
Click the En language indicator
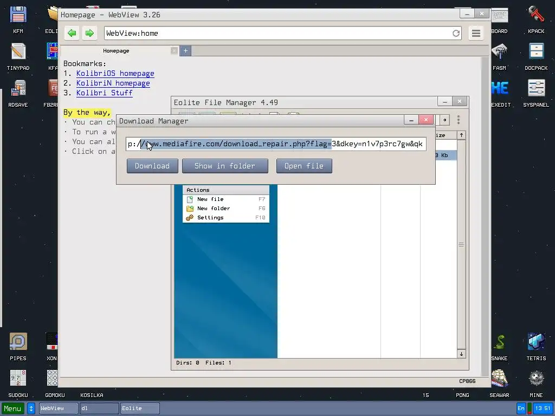point(521,408)
